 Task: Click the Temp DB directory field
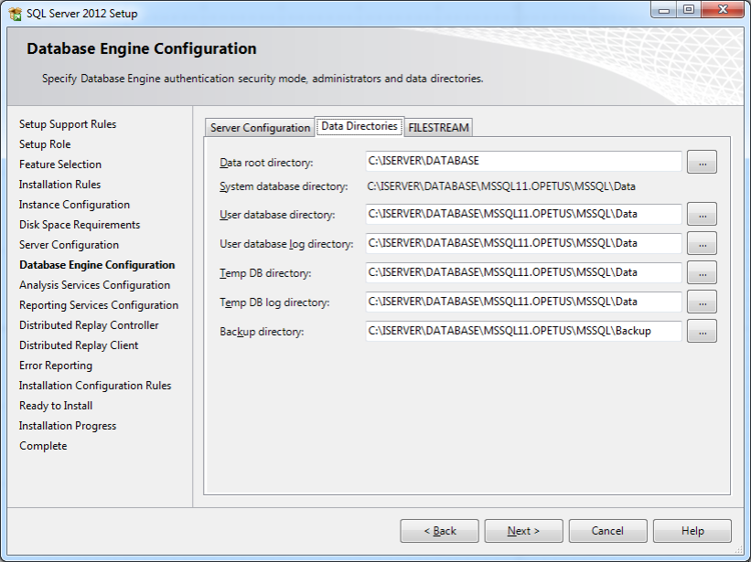click(523, 272)
